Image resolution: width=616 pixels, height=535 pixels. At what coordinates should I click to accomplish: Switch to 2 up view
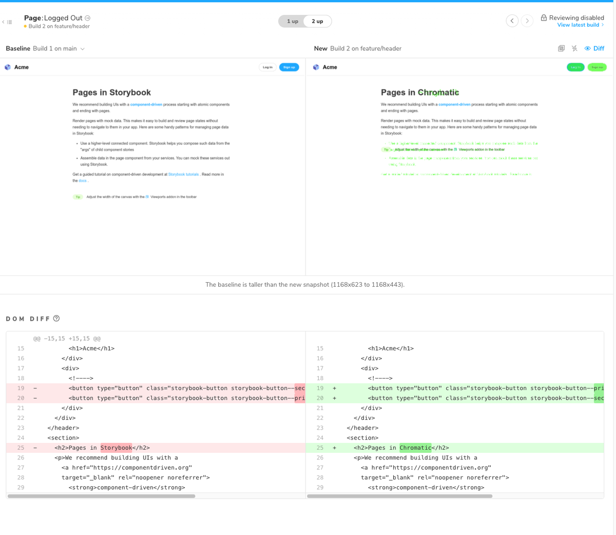(x=318, y=21)
